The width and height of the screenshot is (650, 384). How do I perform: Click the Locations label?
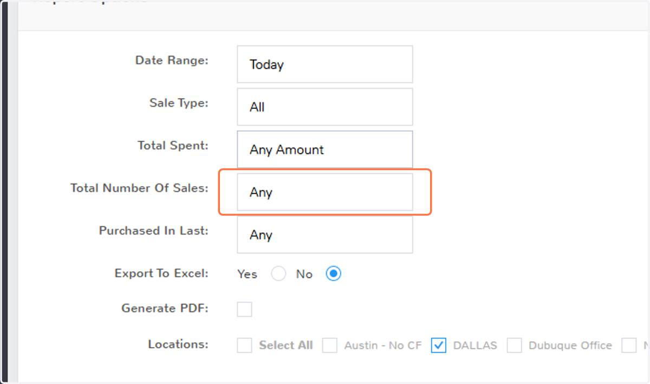tap(178, 344)
